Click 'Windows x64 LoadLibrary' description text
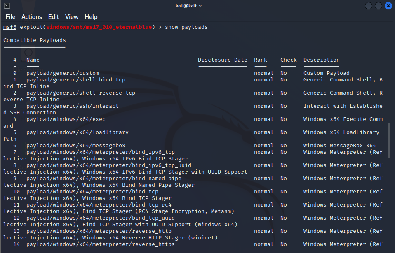The width and height of the screenshot is (395, 253). pos(341,132)
